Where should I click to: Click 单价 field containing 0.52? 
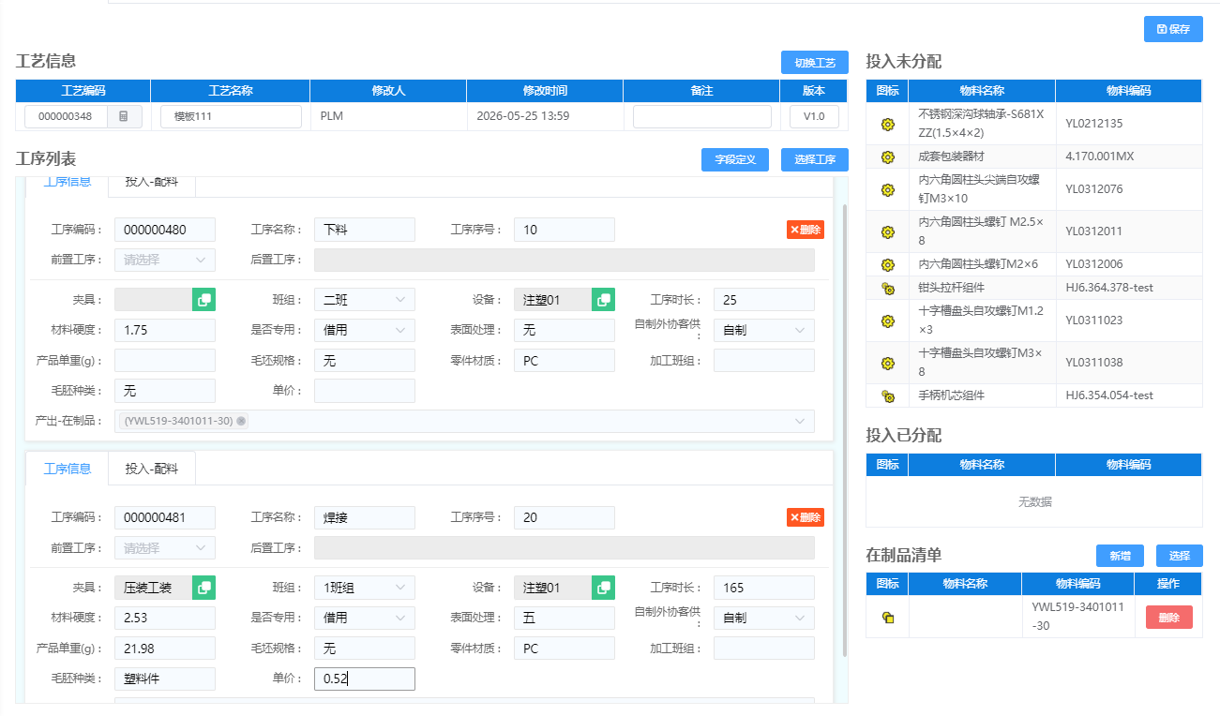coord(365,679)
